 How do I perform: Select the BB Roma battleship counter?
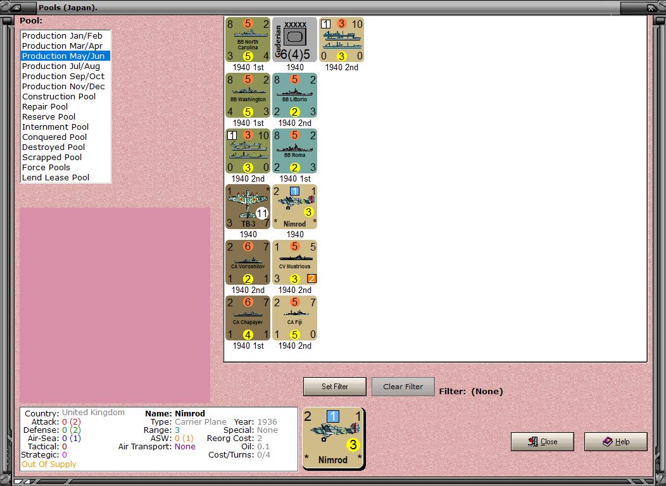tap(295, 151)
